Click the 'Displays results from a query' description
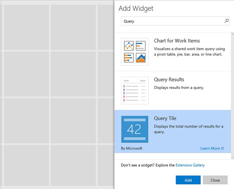Screen dimensions: 234x189 pos(179,87)
